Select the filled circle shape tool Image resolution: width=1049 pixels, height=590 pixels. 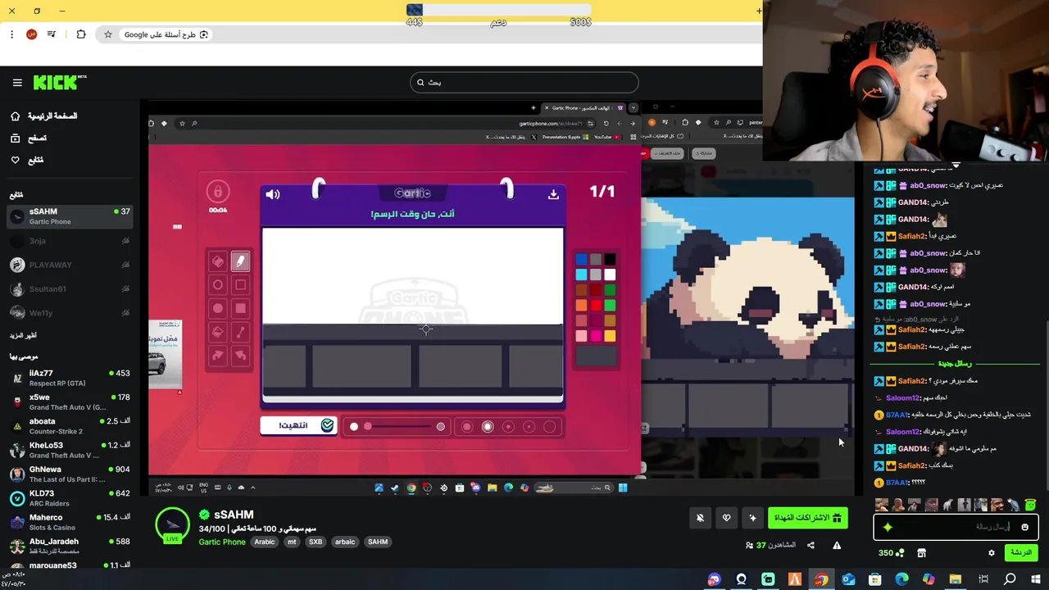217,309
